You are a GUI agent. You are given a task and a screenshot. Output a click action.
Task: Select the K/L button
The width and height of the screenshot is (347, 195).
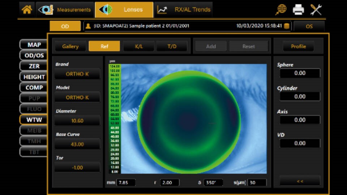139,46
